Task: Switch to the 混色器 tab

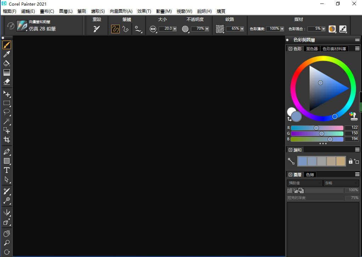Action: (x=312, y=49)
